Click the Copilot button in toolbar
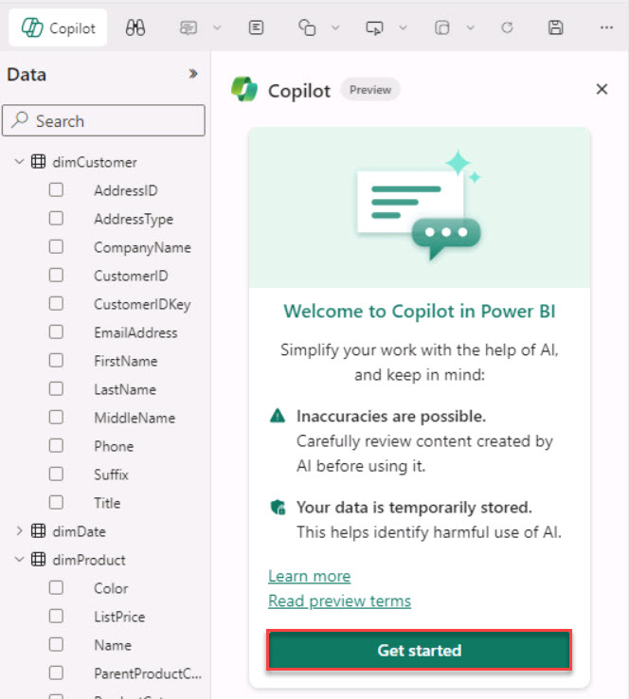Screen dimensions: 629x699 pos(58,27)
